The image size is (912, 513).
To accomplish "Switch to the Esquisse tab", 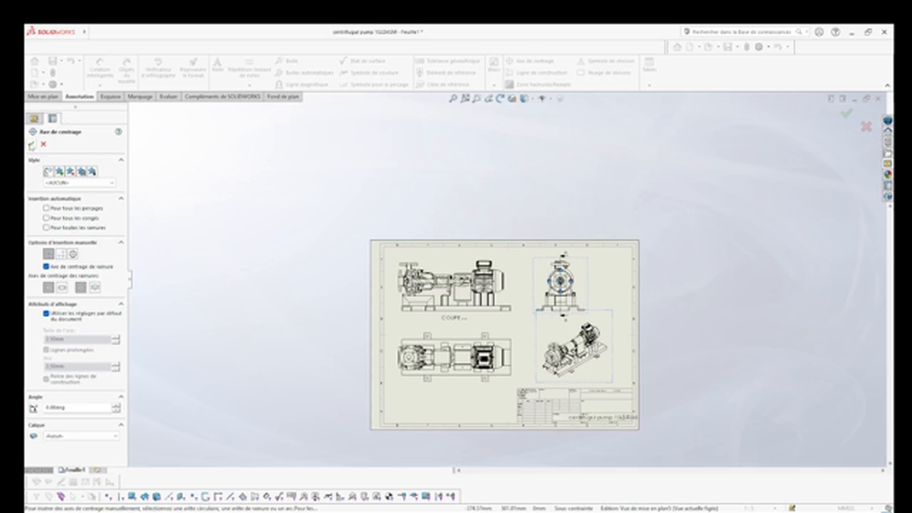I will coord(110,96).
